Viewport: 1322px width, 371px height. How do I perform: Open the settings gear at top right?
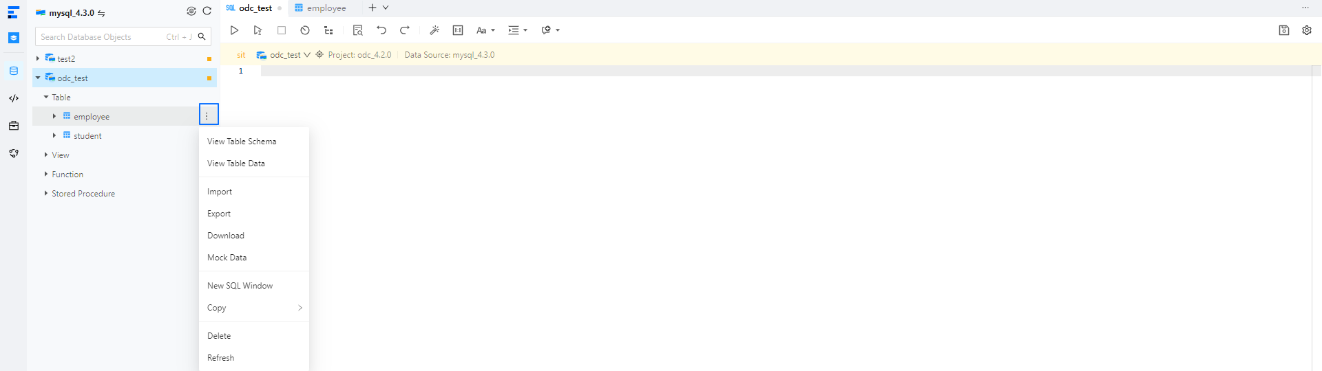click(1307, 30)
